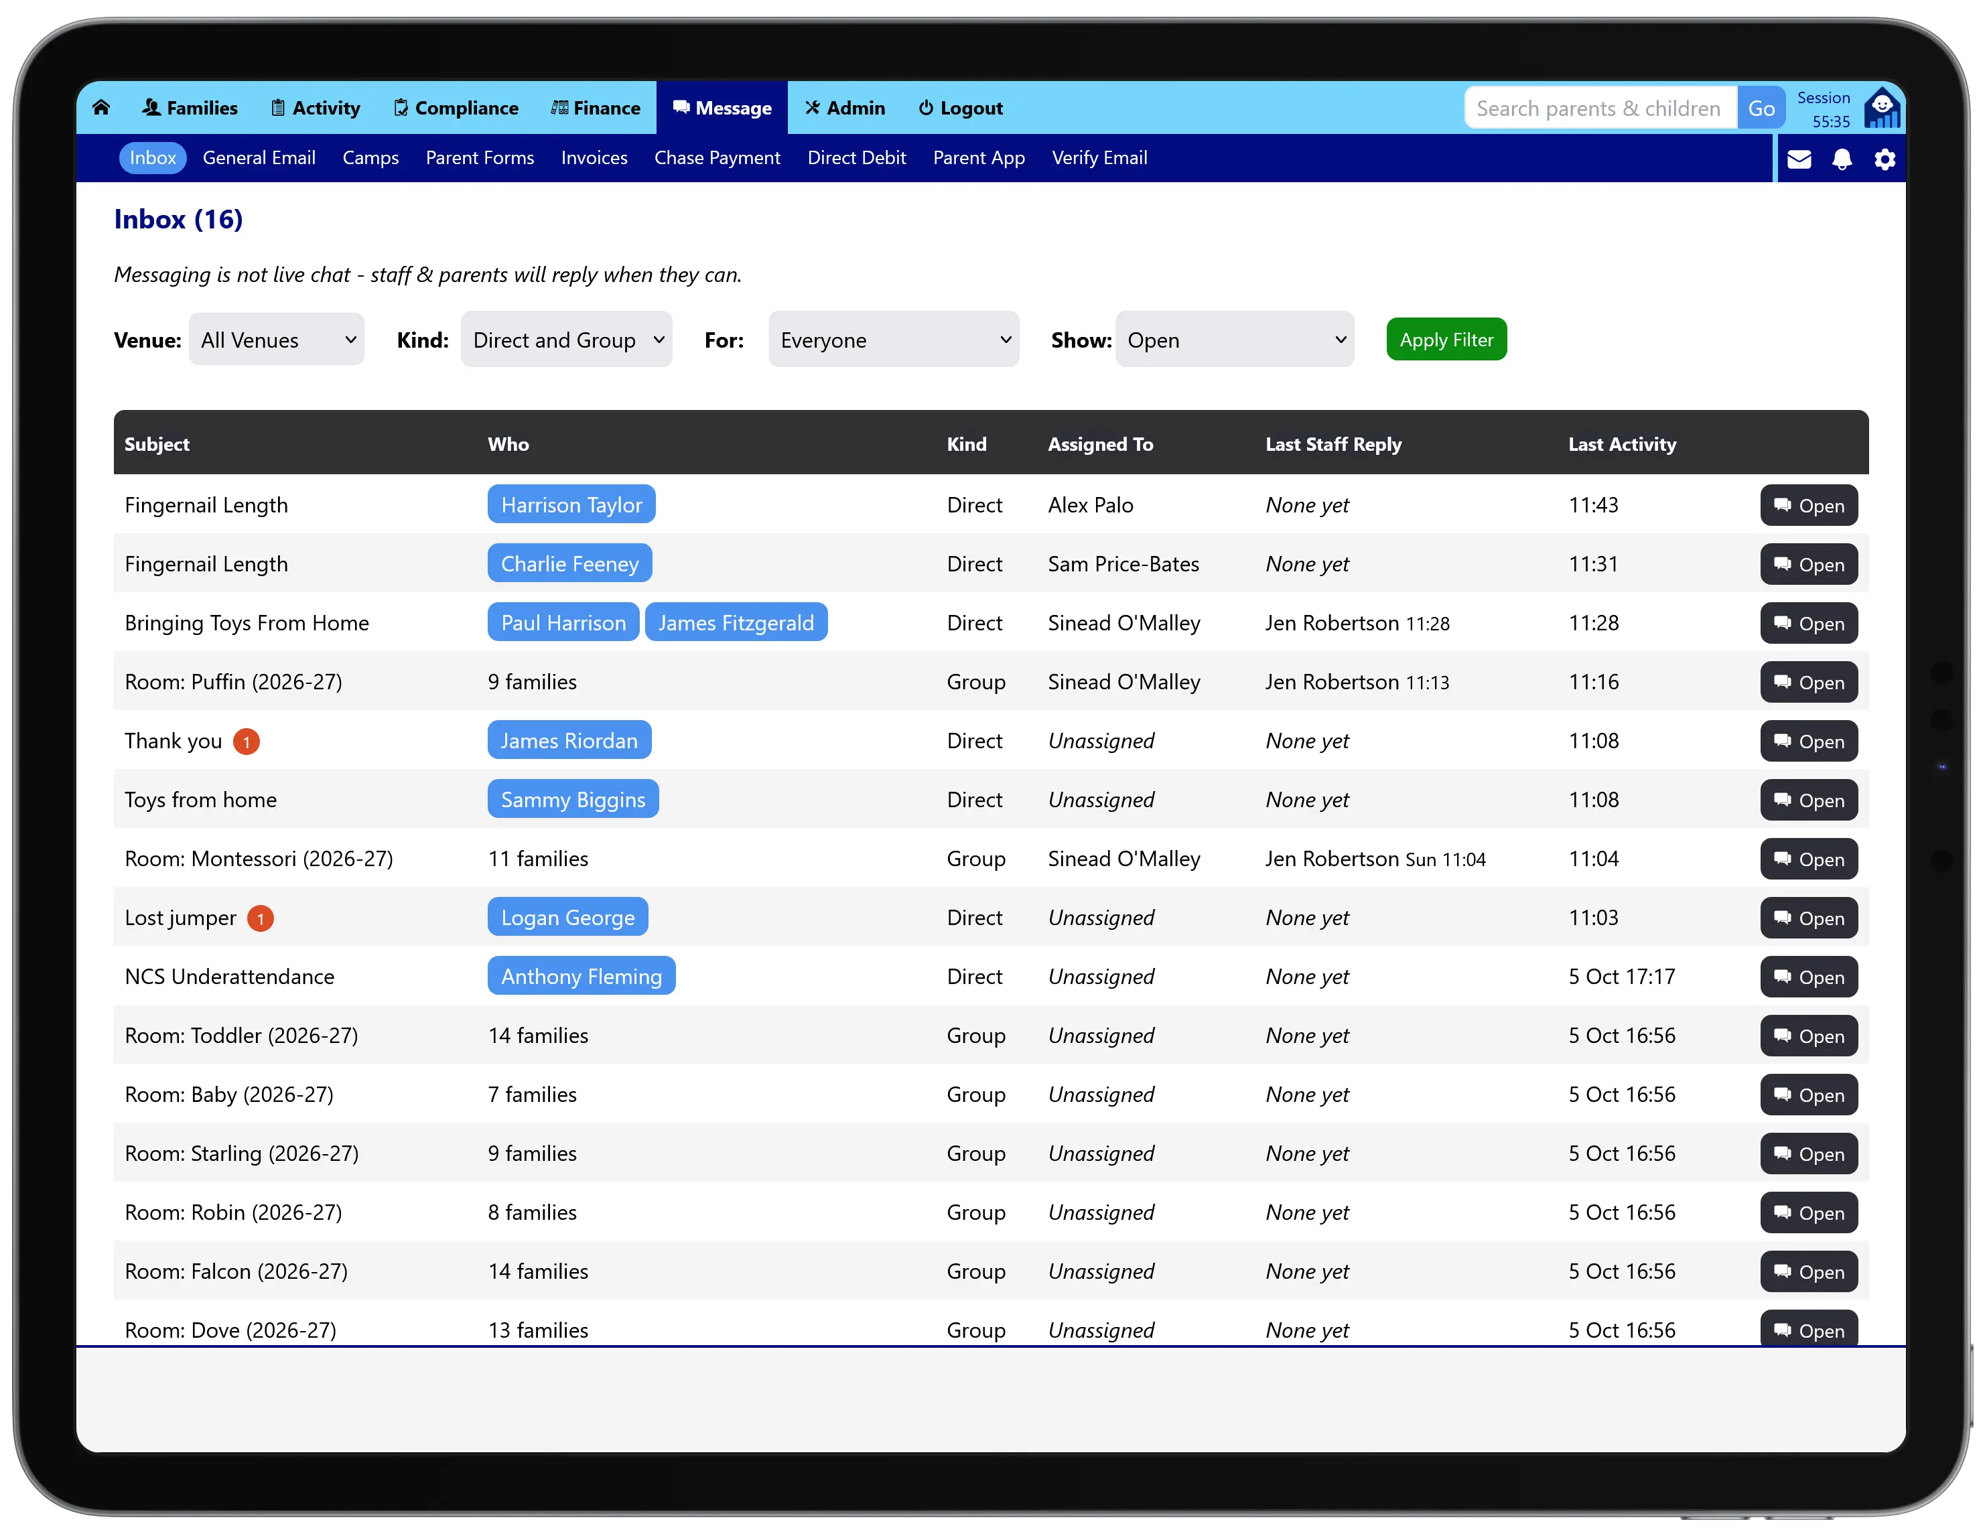
Task: Click the Charlie Feeney name tag
Action: (x=569, y=563)
